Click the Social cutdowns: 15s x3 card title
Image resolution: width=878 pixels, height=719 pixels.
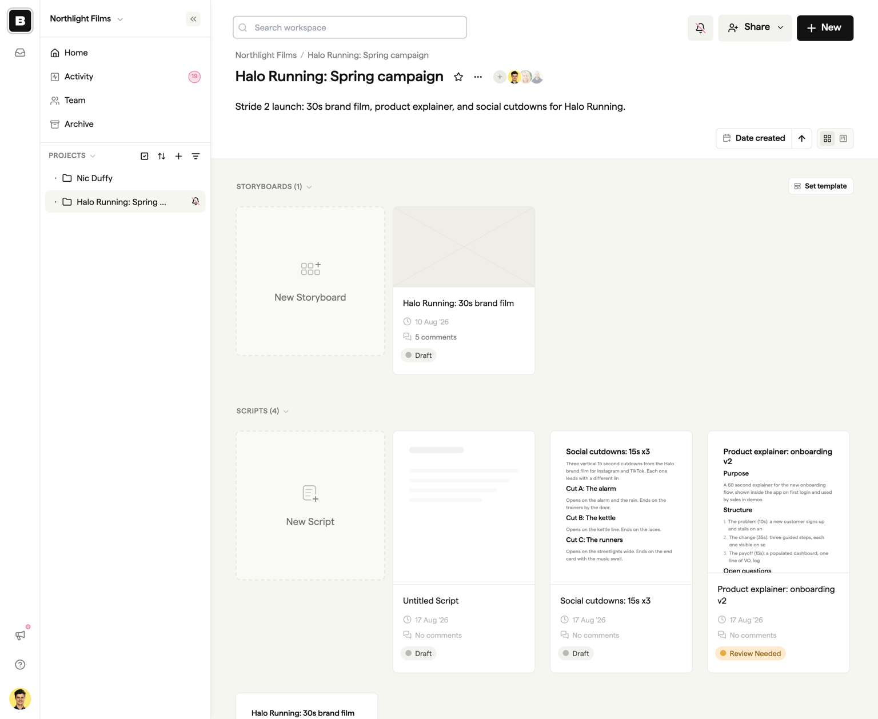click(605, 601)
